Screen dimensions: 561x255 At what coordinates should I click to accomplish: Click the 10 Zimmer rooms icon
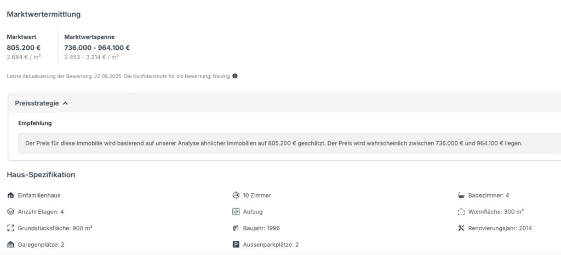tap(236, 195)
